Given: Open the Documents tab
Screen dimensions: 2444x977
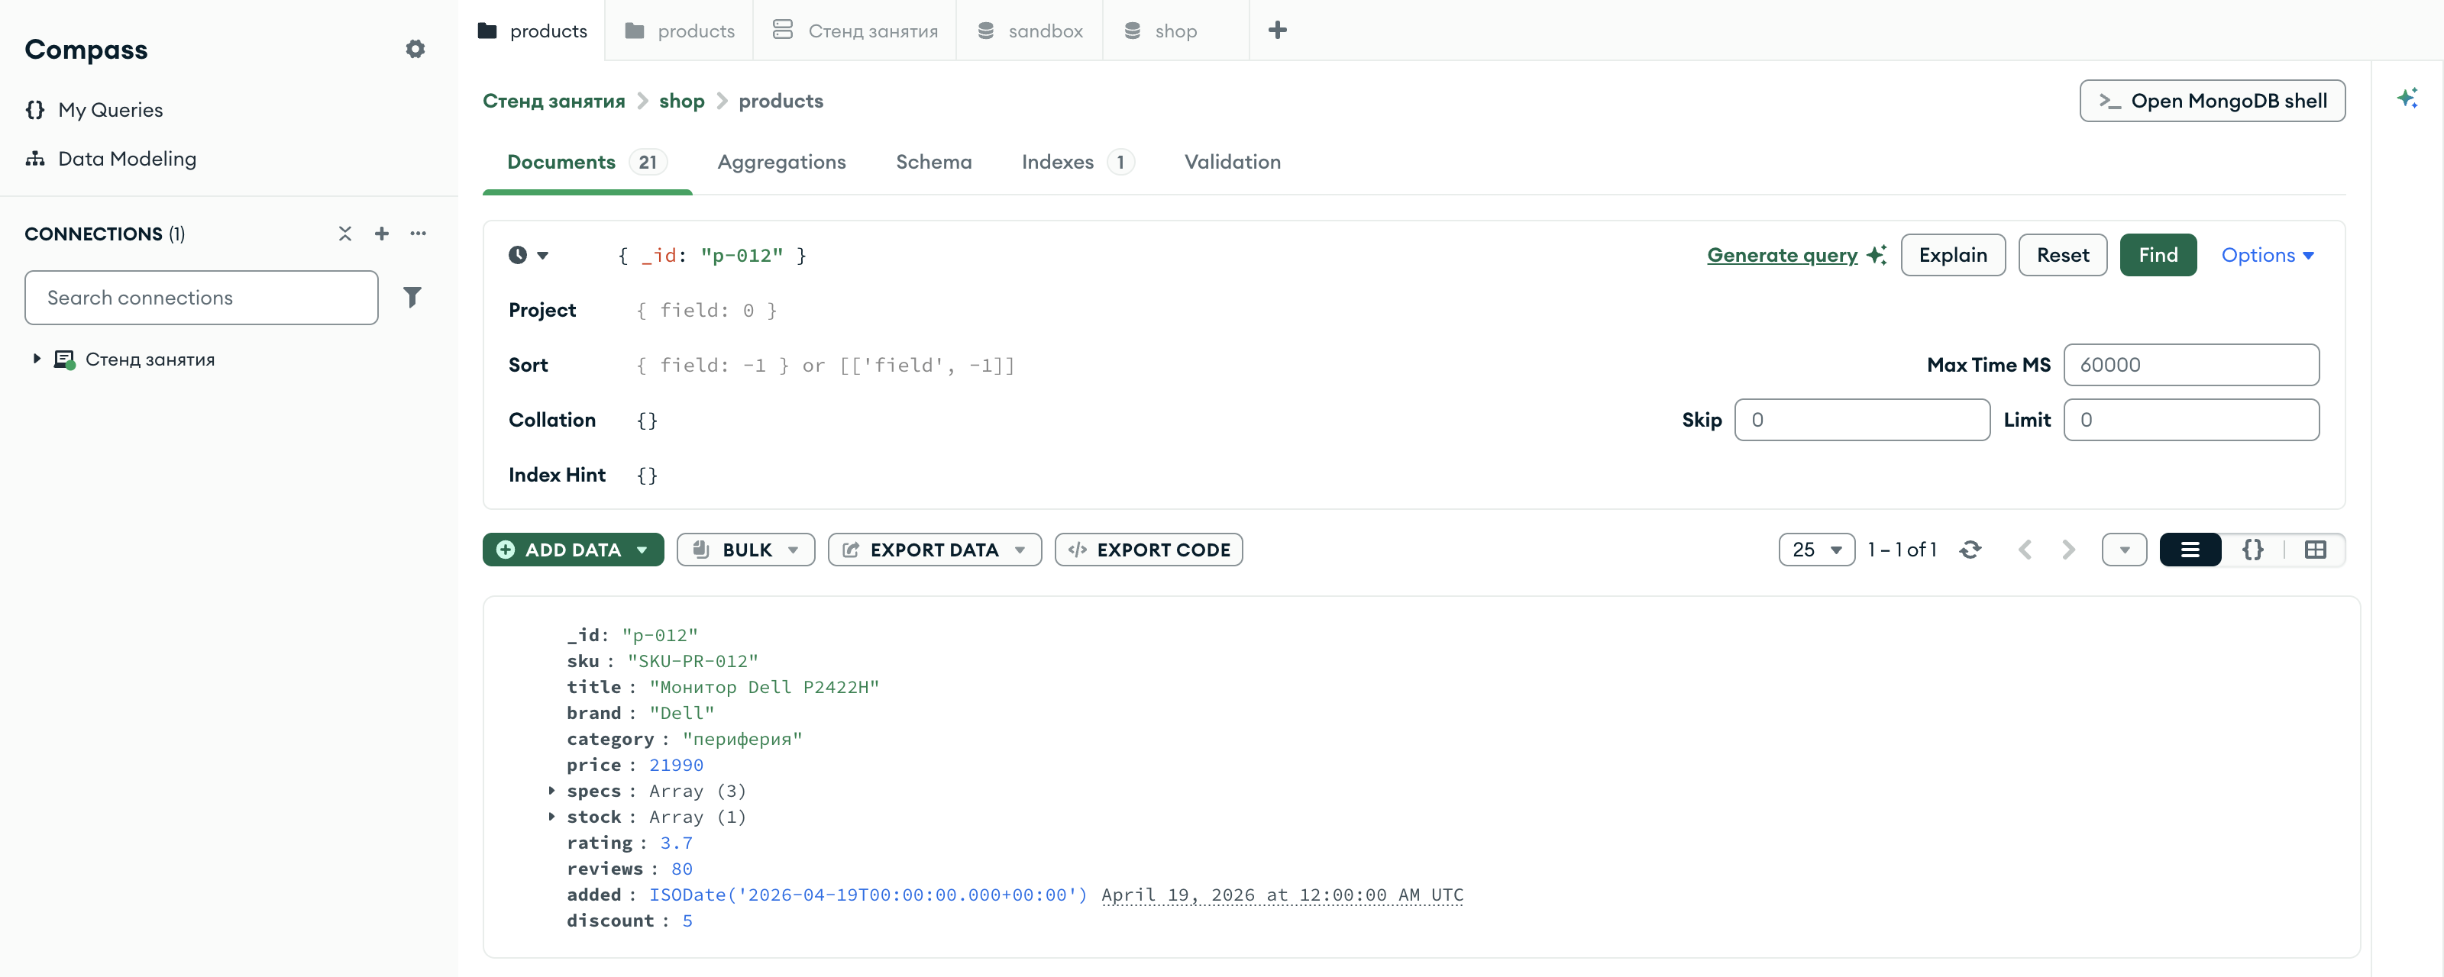Looking at the screenshot, I should tap(587, 163).
